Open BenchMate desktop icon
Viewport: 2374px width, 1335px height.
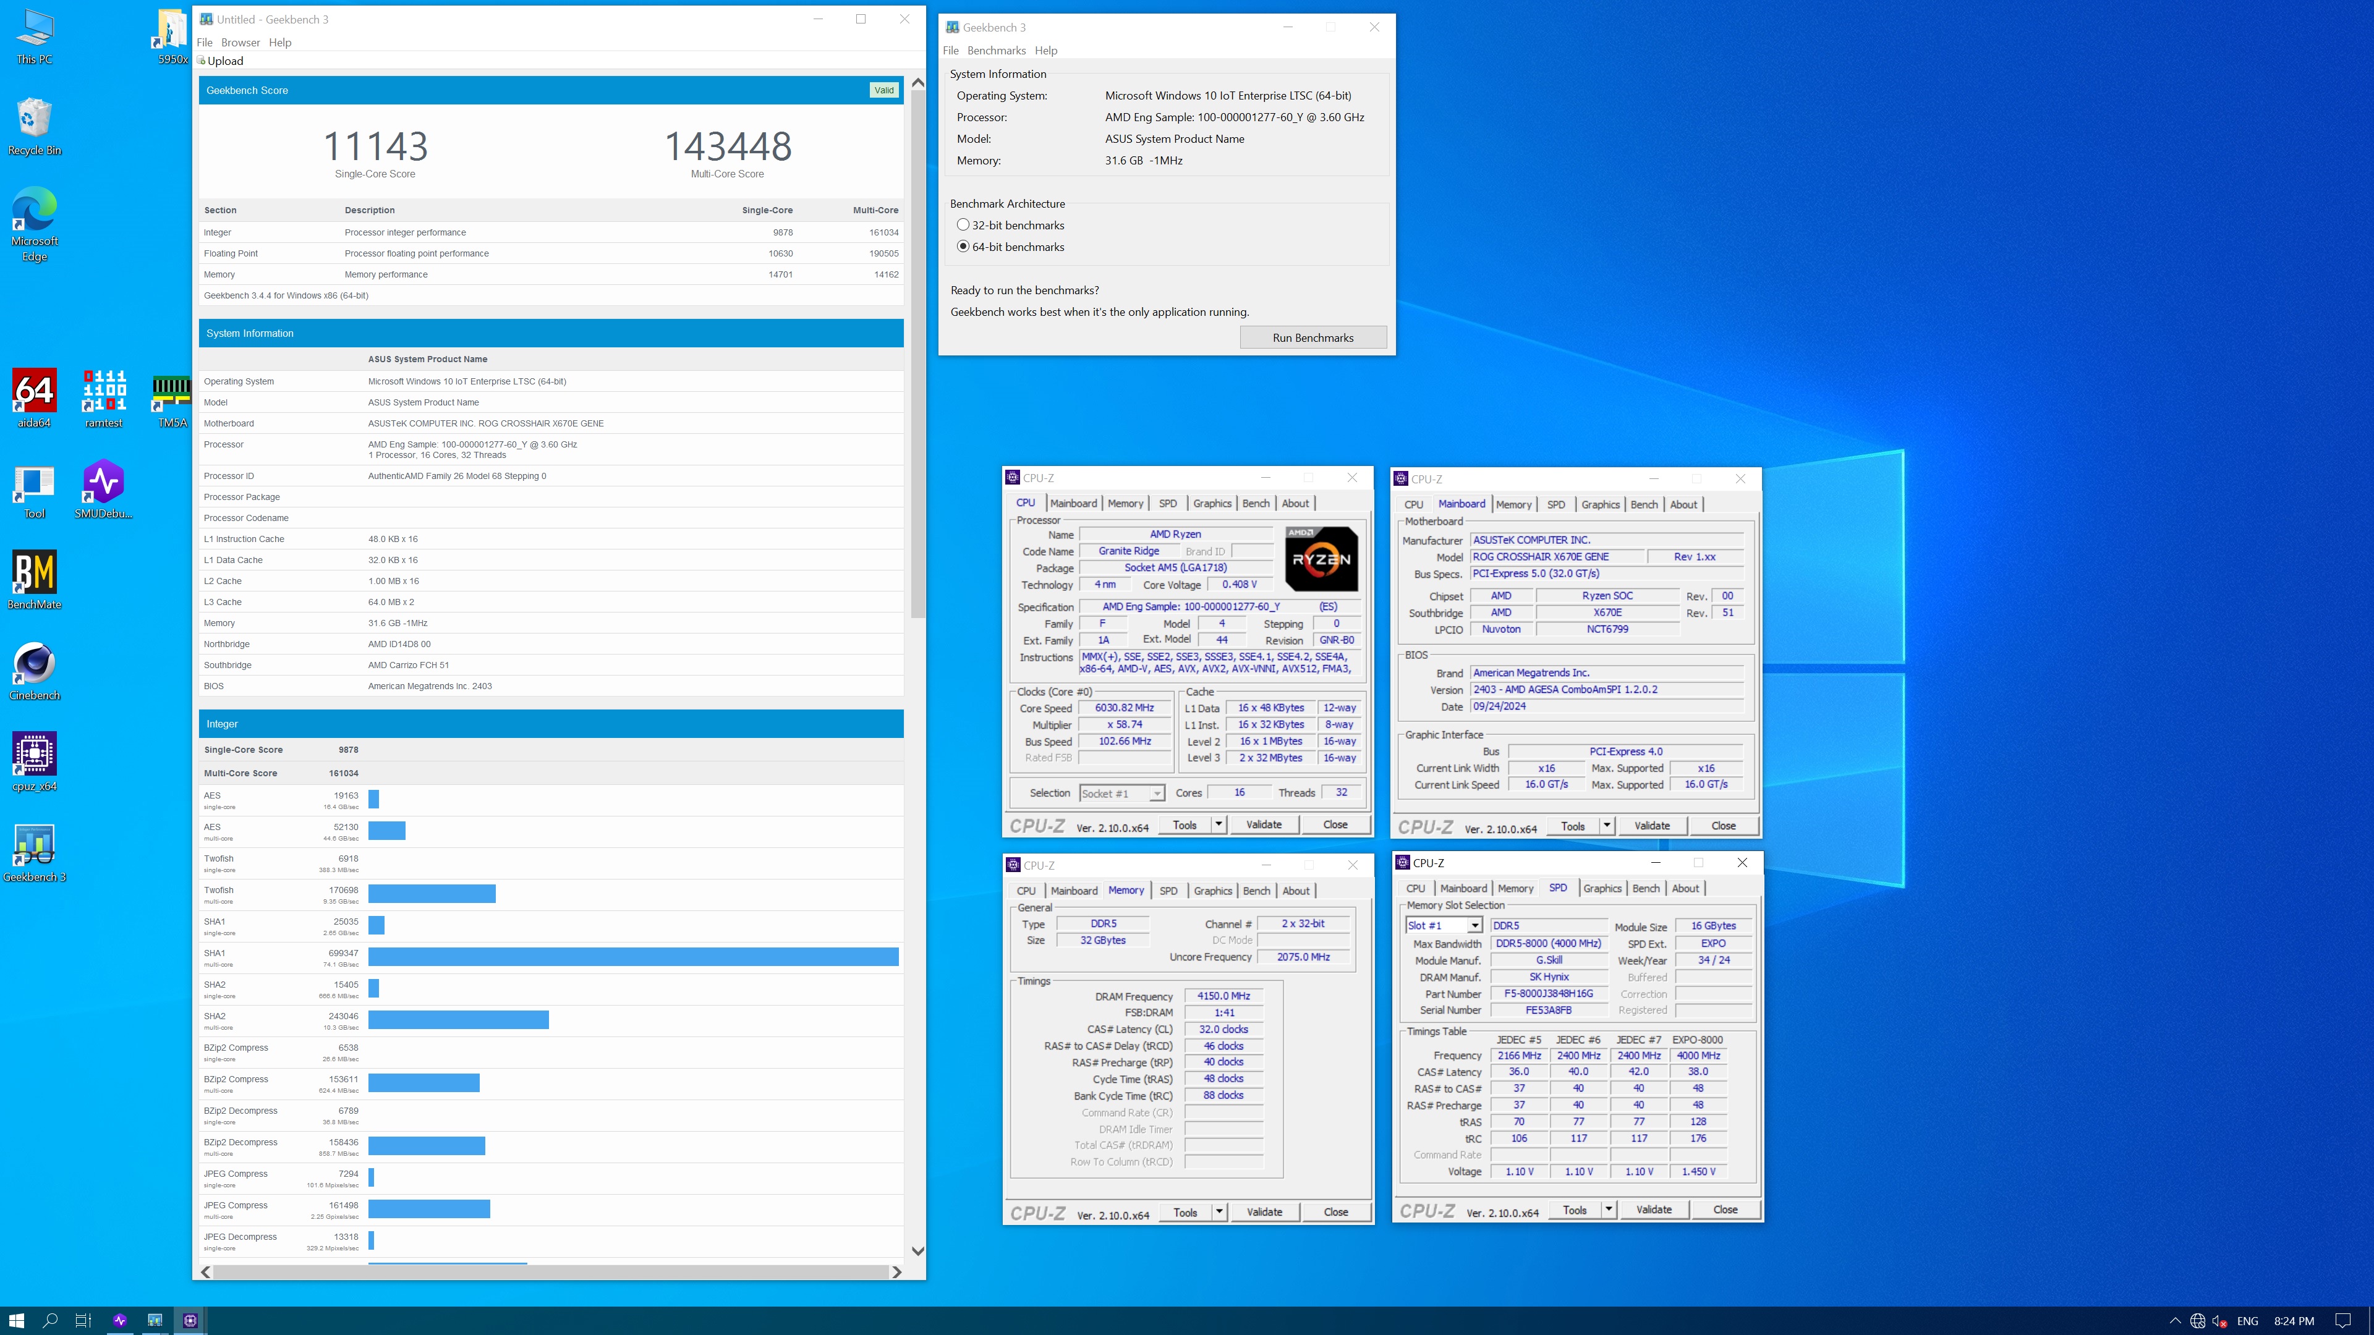click(x=34, y=580)
